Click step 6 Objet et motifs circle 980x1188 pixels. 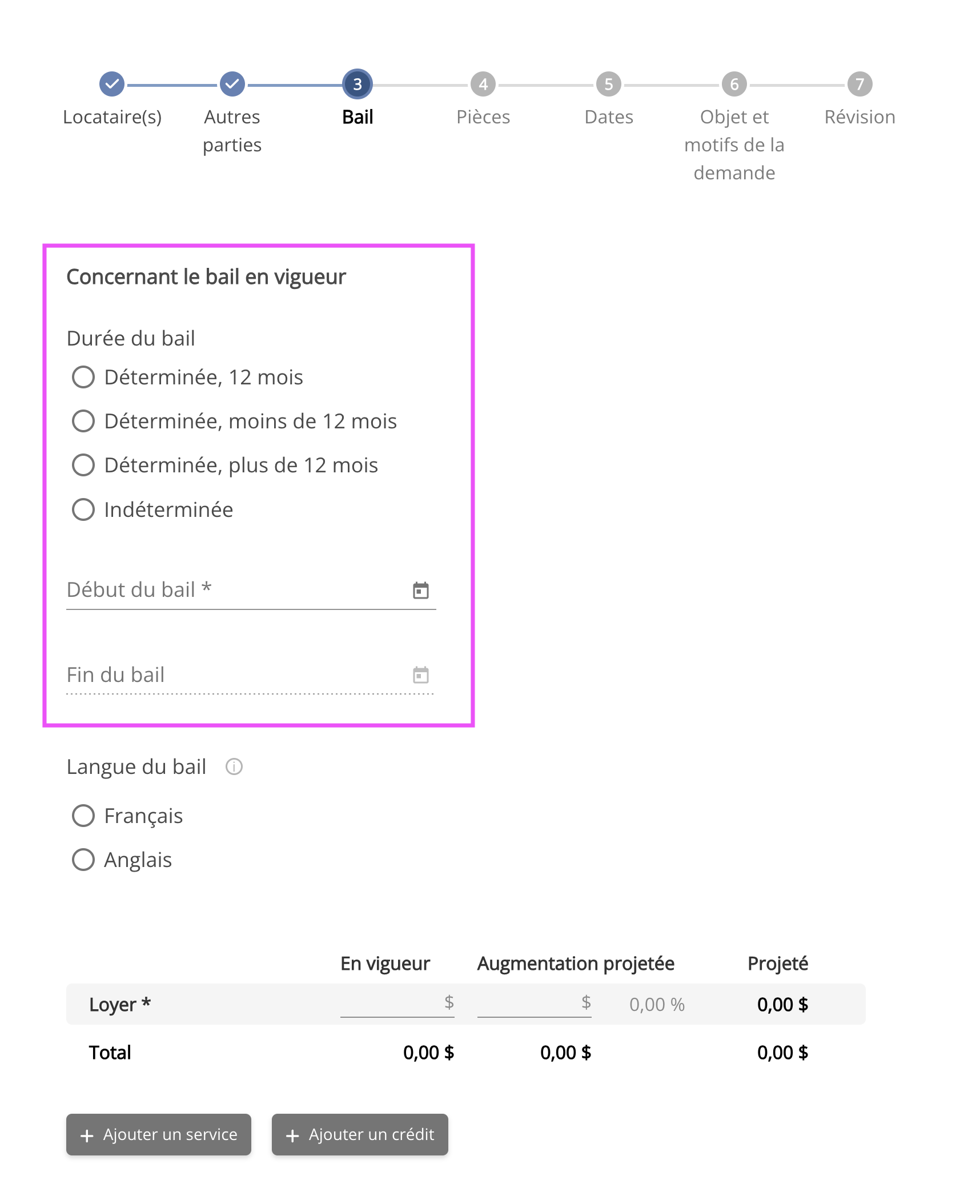click(734, 84)
